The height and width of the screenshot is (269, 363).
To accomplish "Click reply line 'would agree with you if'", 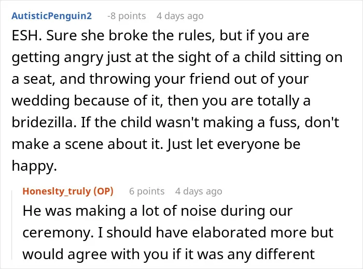I will [169, 254].
